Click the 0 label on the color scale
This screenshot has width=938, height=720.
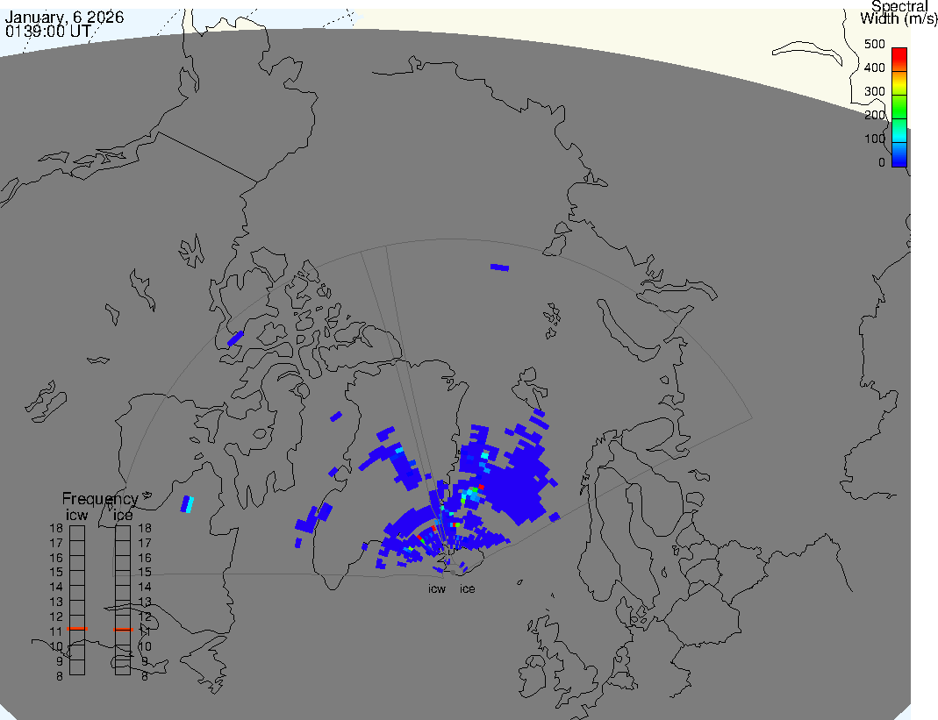pos(881,162)
